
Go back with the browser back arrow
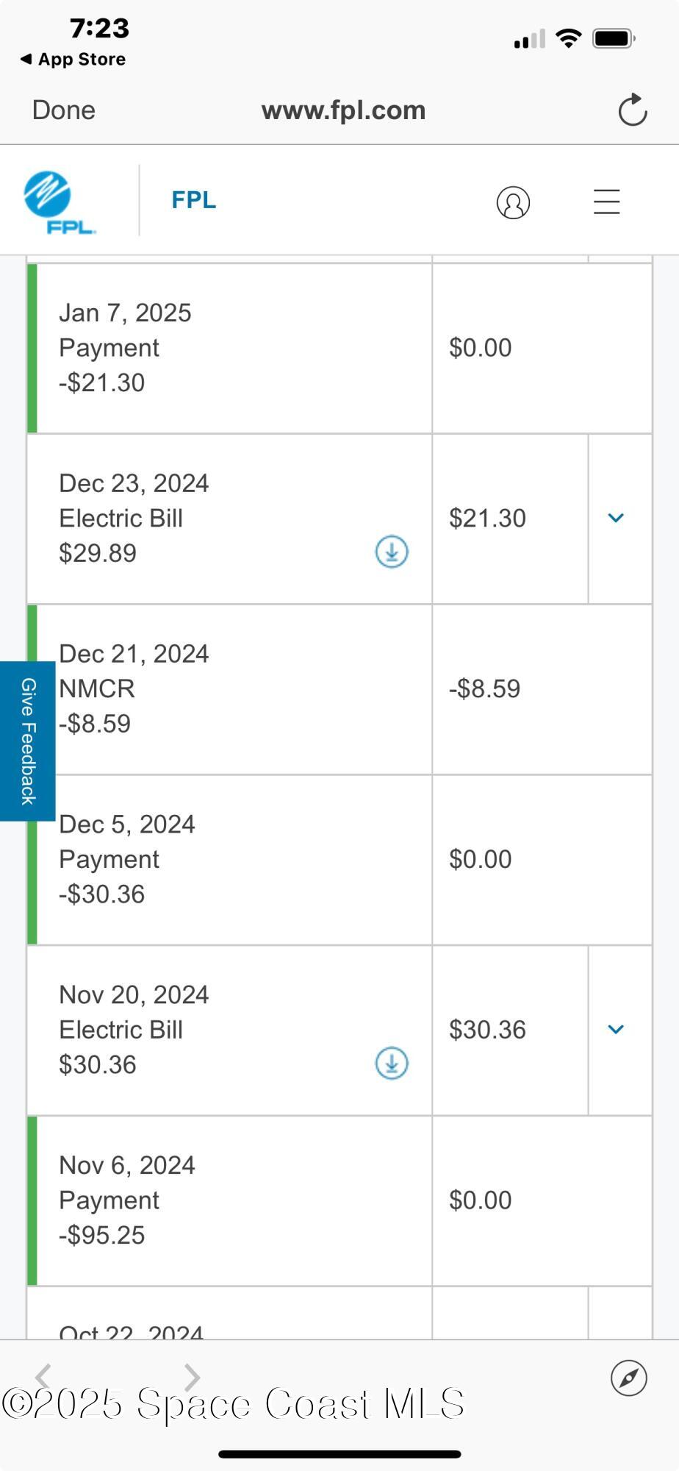(x=44, y=1376)
